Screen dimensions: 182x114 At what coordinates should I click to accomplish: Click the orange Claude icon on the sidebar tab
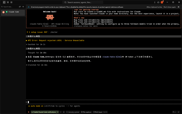click(x=3, y=12)
